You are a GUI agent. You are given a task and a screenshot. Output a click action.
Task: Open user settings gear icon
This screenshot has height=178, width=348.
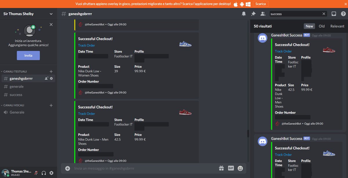(51, 173)
